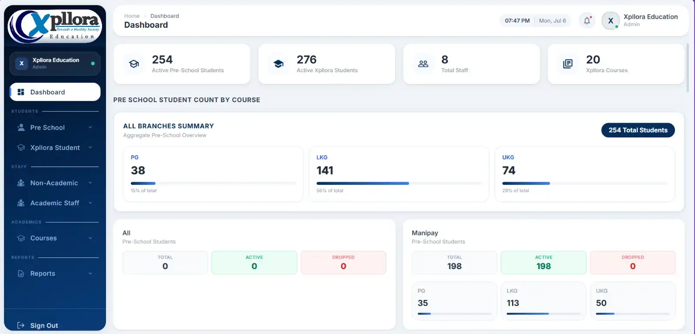Click the "56% of total" text
The image size is (695, 334).
point(330,190)
